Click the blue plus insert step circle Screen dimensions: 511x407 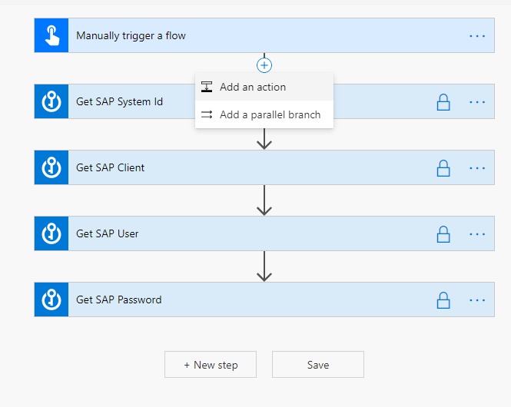[264, 65]
